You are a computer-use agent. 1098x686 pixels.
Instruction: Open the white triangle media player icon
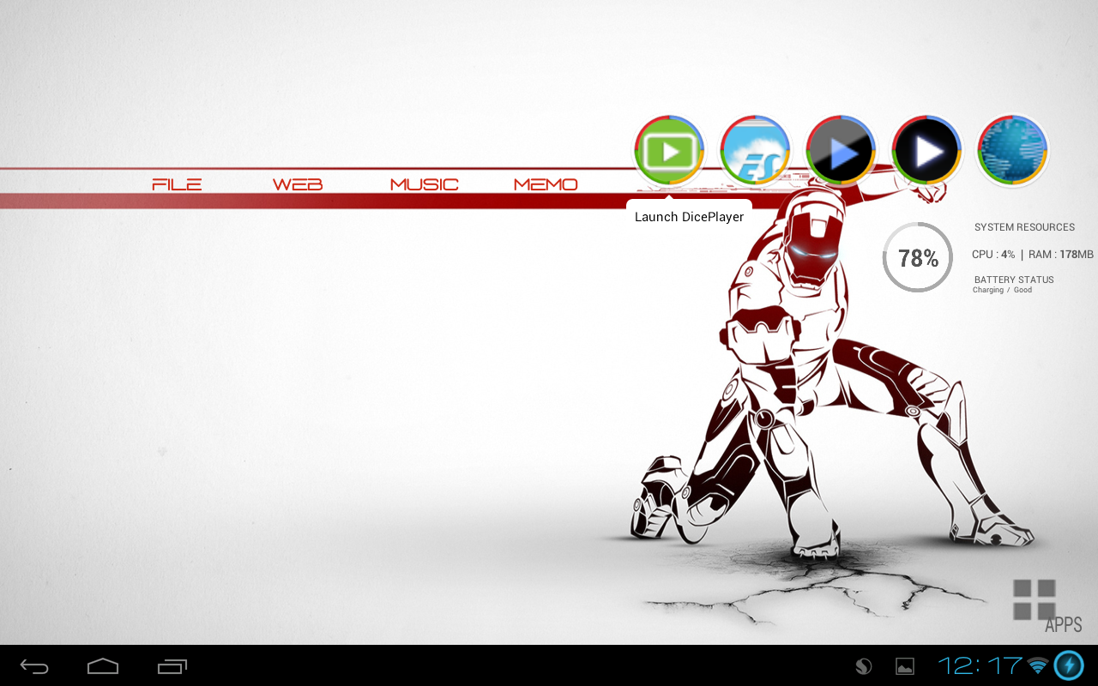(x=927, y=151)
